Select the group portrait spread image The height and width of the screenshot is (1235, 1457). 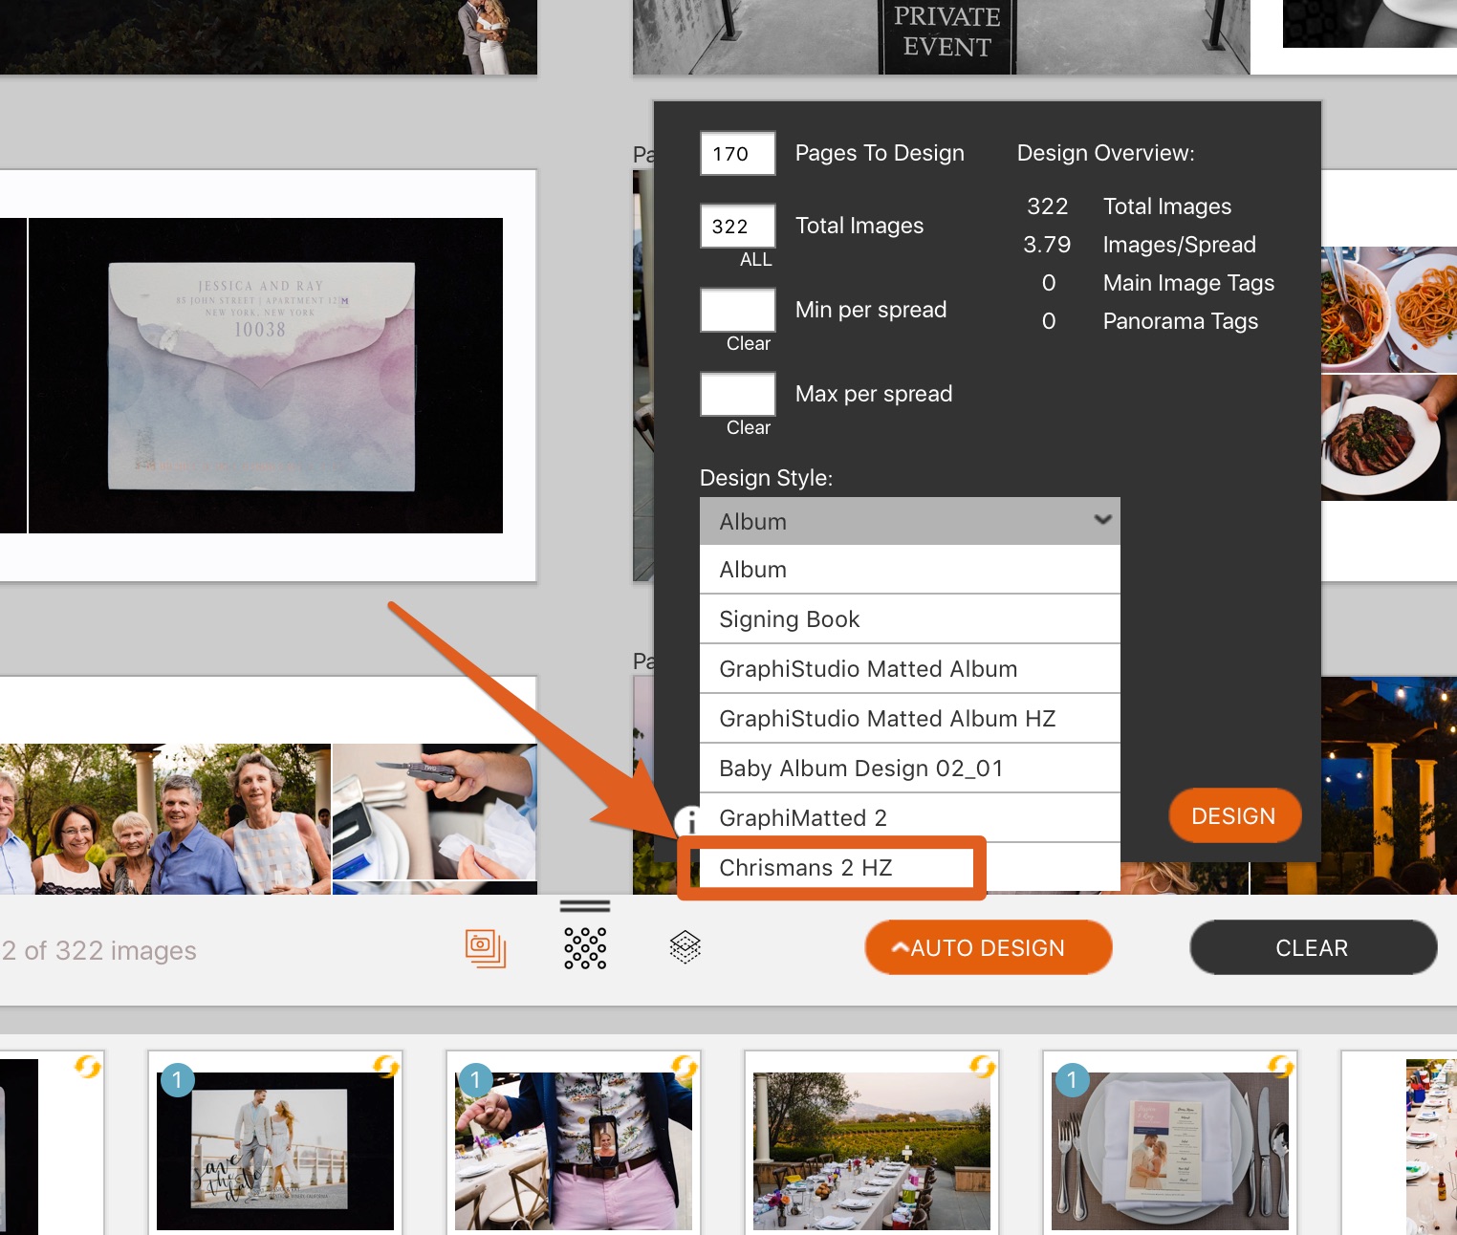(164, 819)
